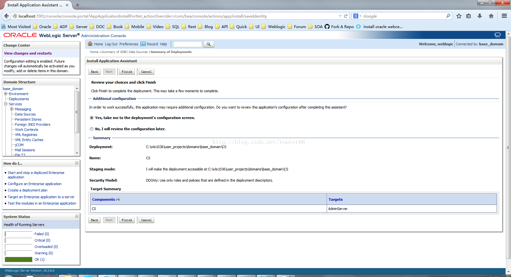This screenshot has height=277, width=511.
Task: Click Log Out in console toolbar
Action: coord(111,44)
